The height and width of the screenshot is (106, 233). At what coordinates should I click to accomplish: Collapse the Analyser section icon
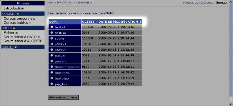18,14
